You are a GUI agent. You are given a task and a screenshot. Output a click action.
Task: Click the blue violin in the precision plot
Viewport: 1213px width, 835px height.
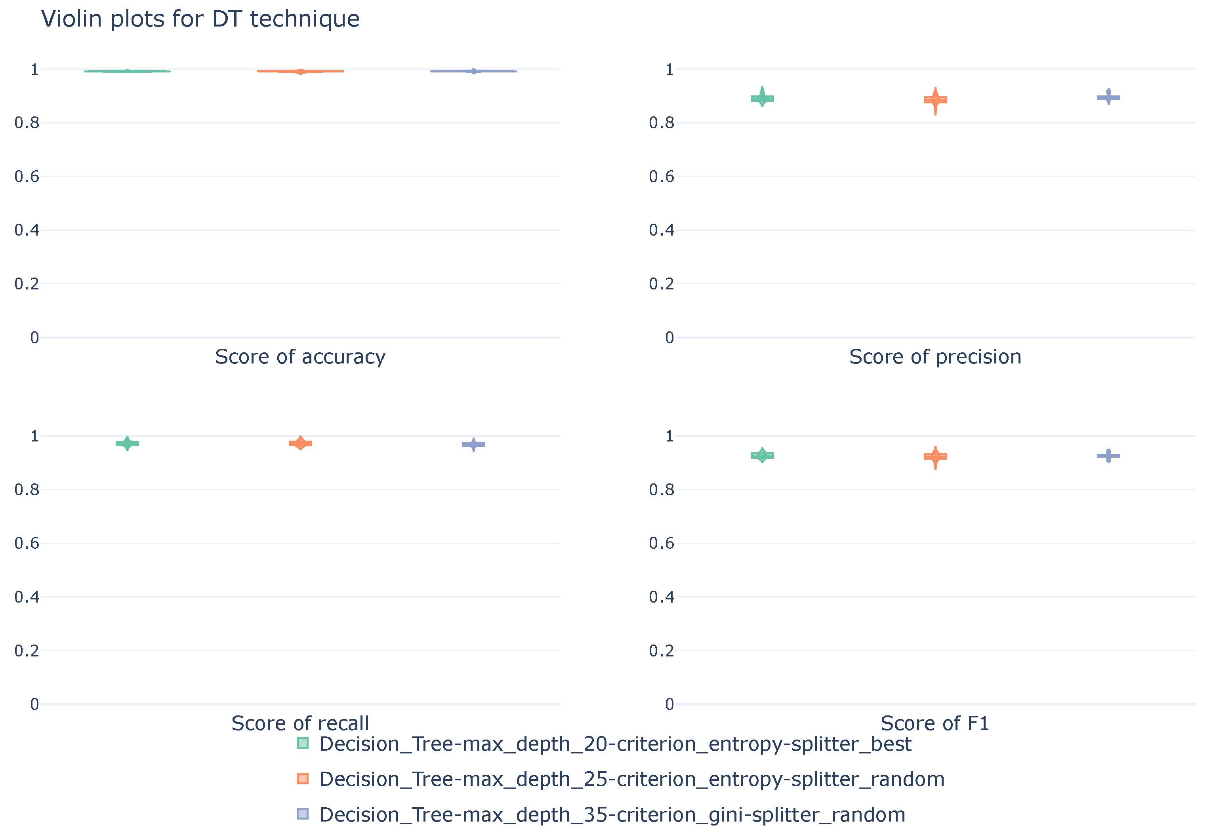[x=1108, y=97]
